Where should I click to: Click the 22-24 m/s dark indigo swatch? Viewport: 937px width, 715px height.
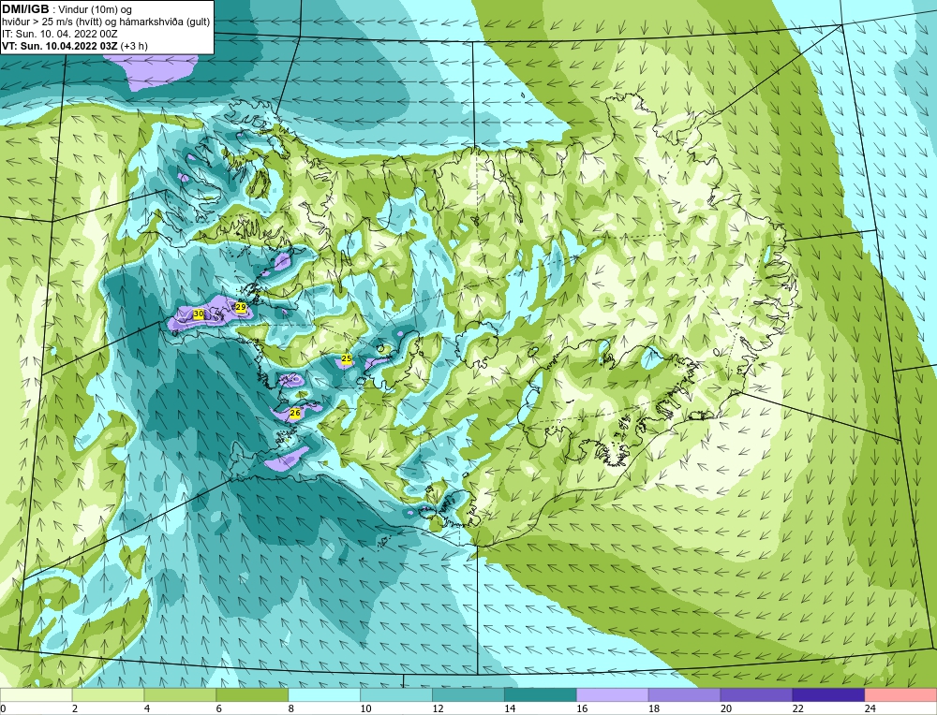coord(828,695)
